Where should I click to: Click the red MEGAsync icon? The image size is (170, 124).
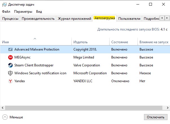tap(10, 57)
